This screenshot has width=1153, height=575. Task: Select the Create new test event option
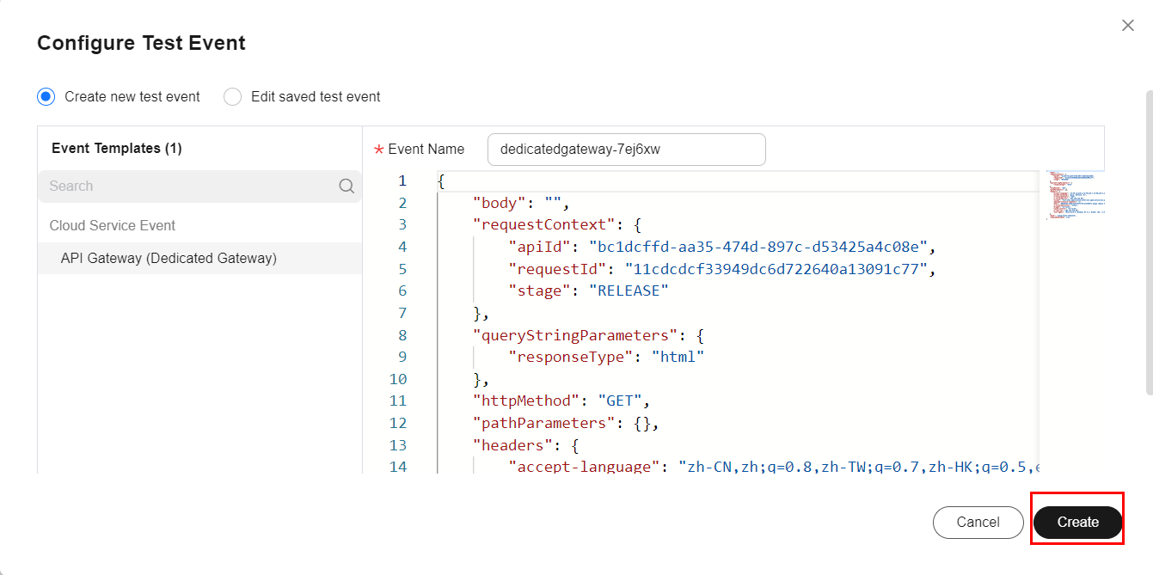(x=46, y=97)
